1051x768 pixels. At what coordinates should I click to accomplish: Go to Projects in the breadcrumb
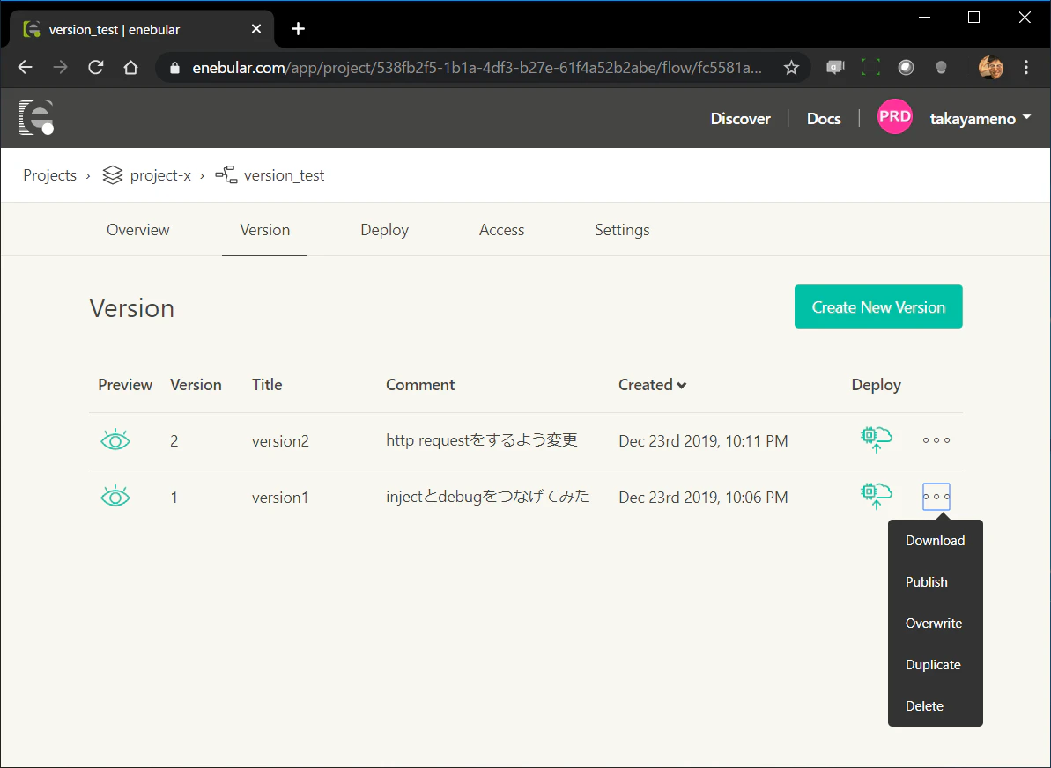(x=49, y=175)
